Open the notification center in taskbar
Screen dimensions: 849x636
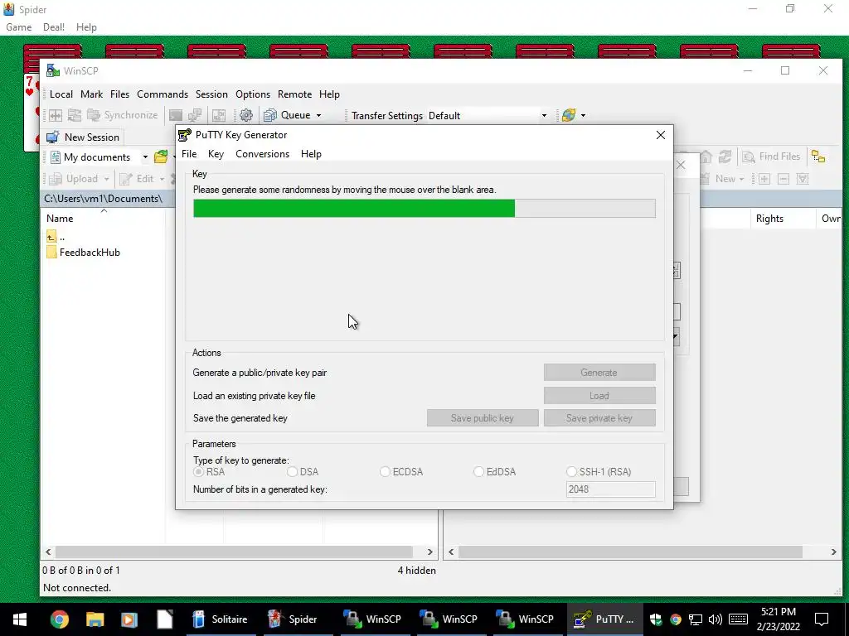[822, 619]
